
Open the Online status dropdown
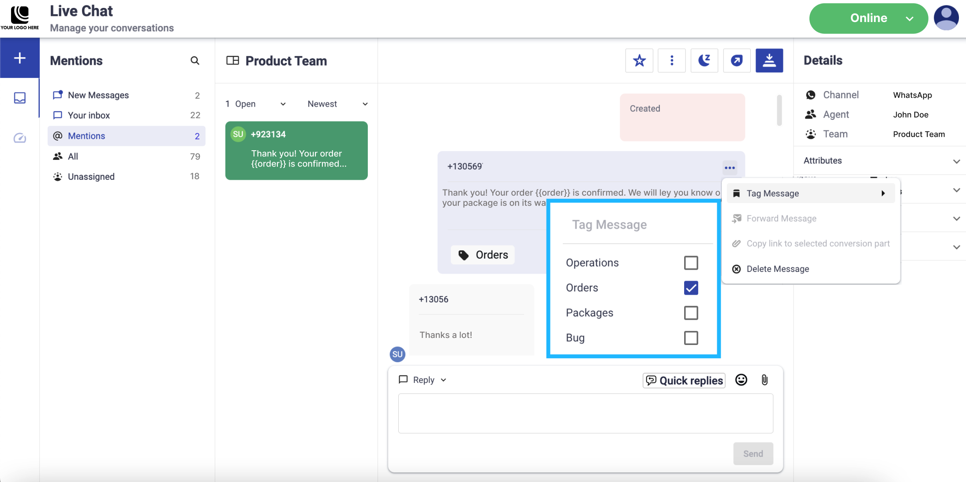coord(868,18)
